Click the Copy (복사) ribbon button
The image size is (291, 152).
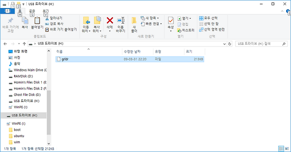tap(25, 23)
